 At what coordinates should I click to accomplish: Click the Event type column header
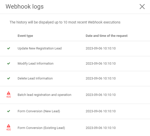tap(25, 36)
